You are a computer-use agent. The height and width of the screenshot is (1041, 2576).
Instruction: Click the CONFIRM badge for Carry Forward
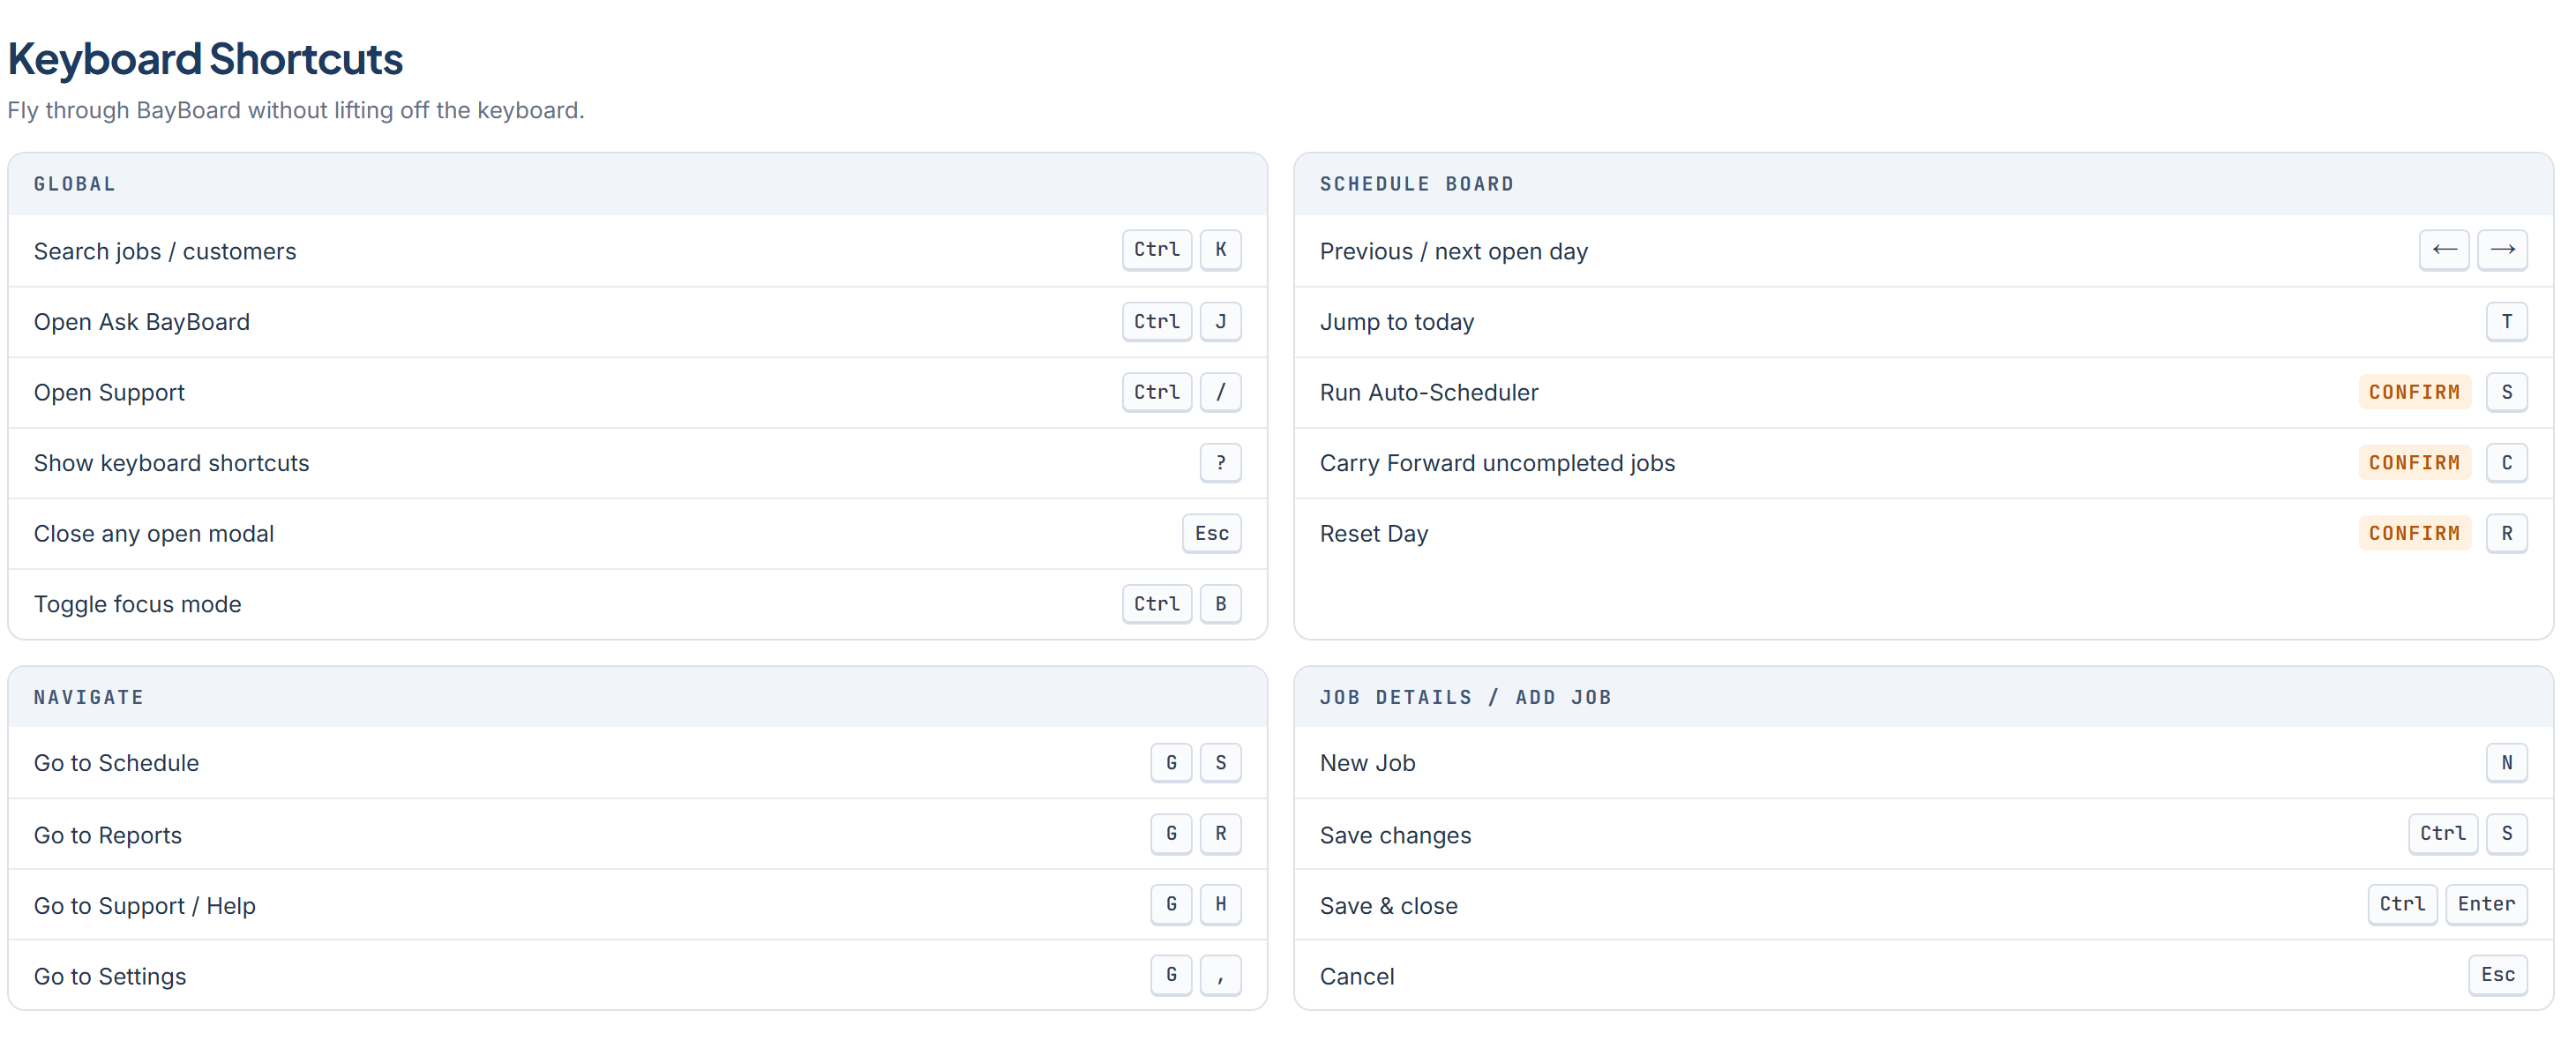pyautogui.click(x=2414, y=463)
